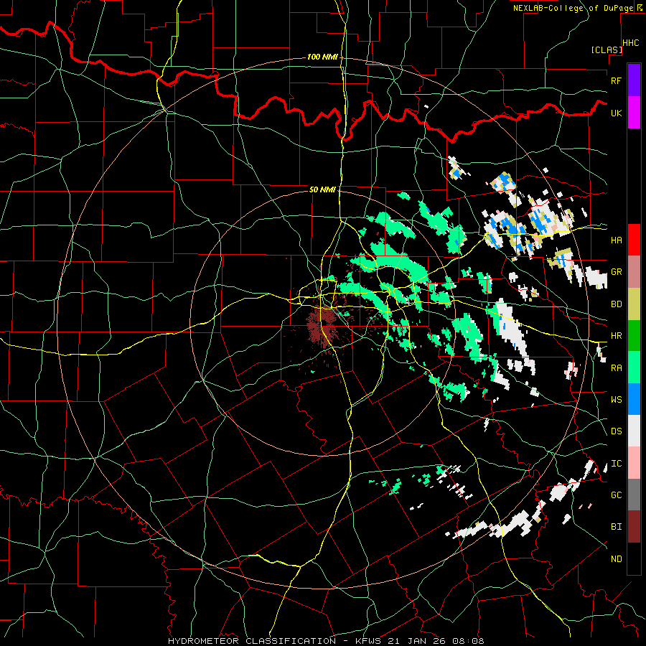Click the UK legend label

(616, 113)
